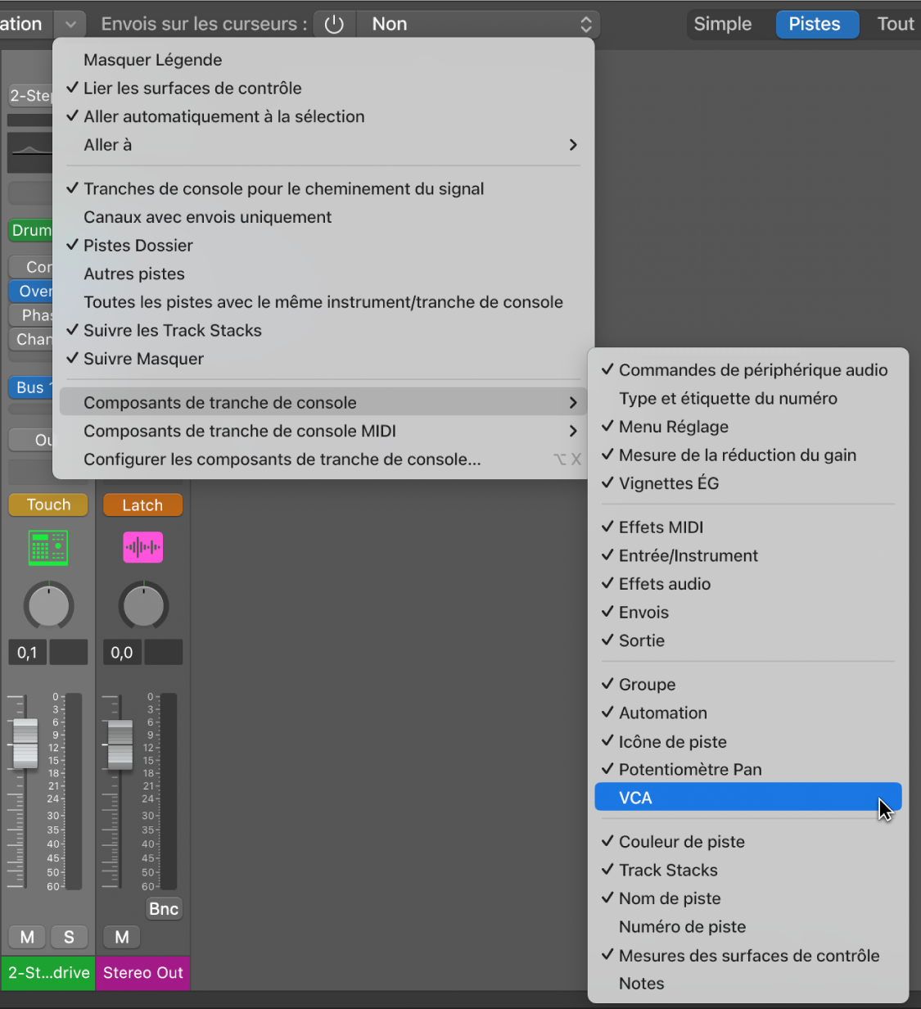Uncheck "Pistes Dossier" in the menu
Screen dimensions: 921x1009
(138, 245)
